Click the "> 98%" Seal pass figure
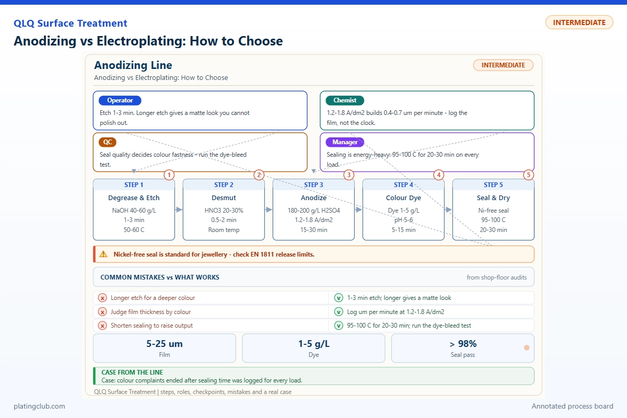Viewport: 627px width, 418px height. click(463, 344)
